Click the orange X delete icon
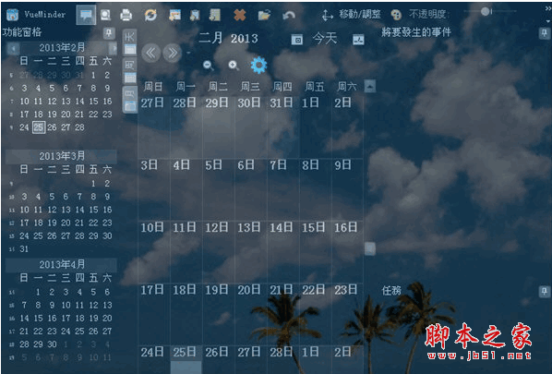Screen dimensions: 552x374 [240, 15]
